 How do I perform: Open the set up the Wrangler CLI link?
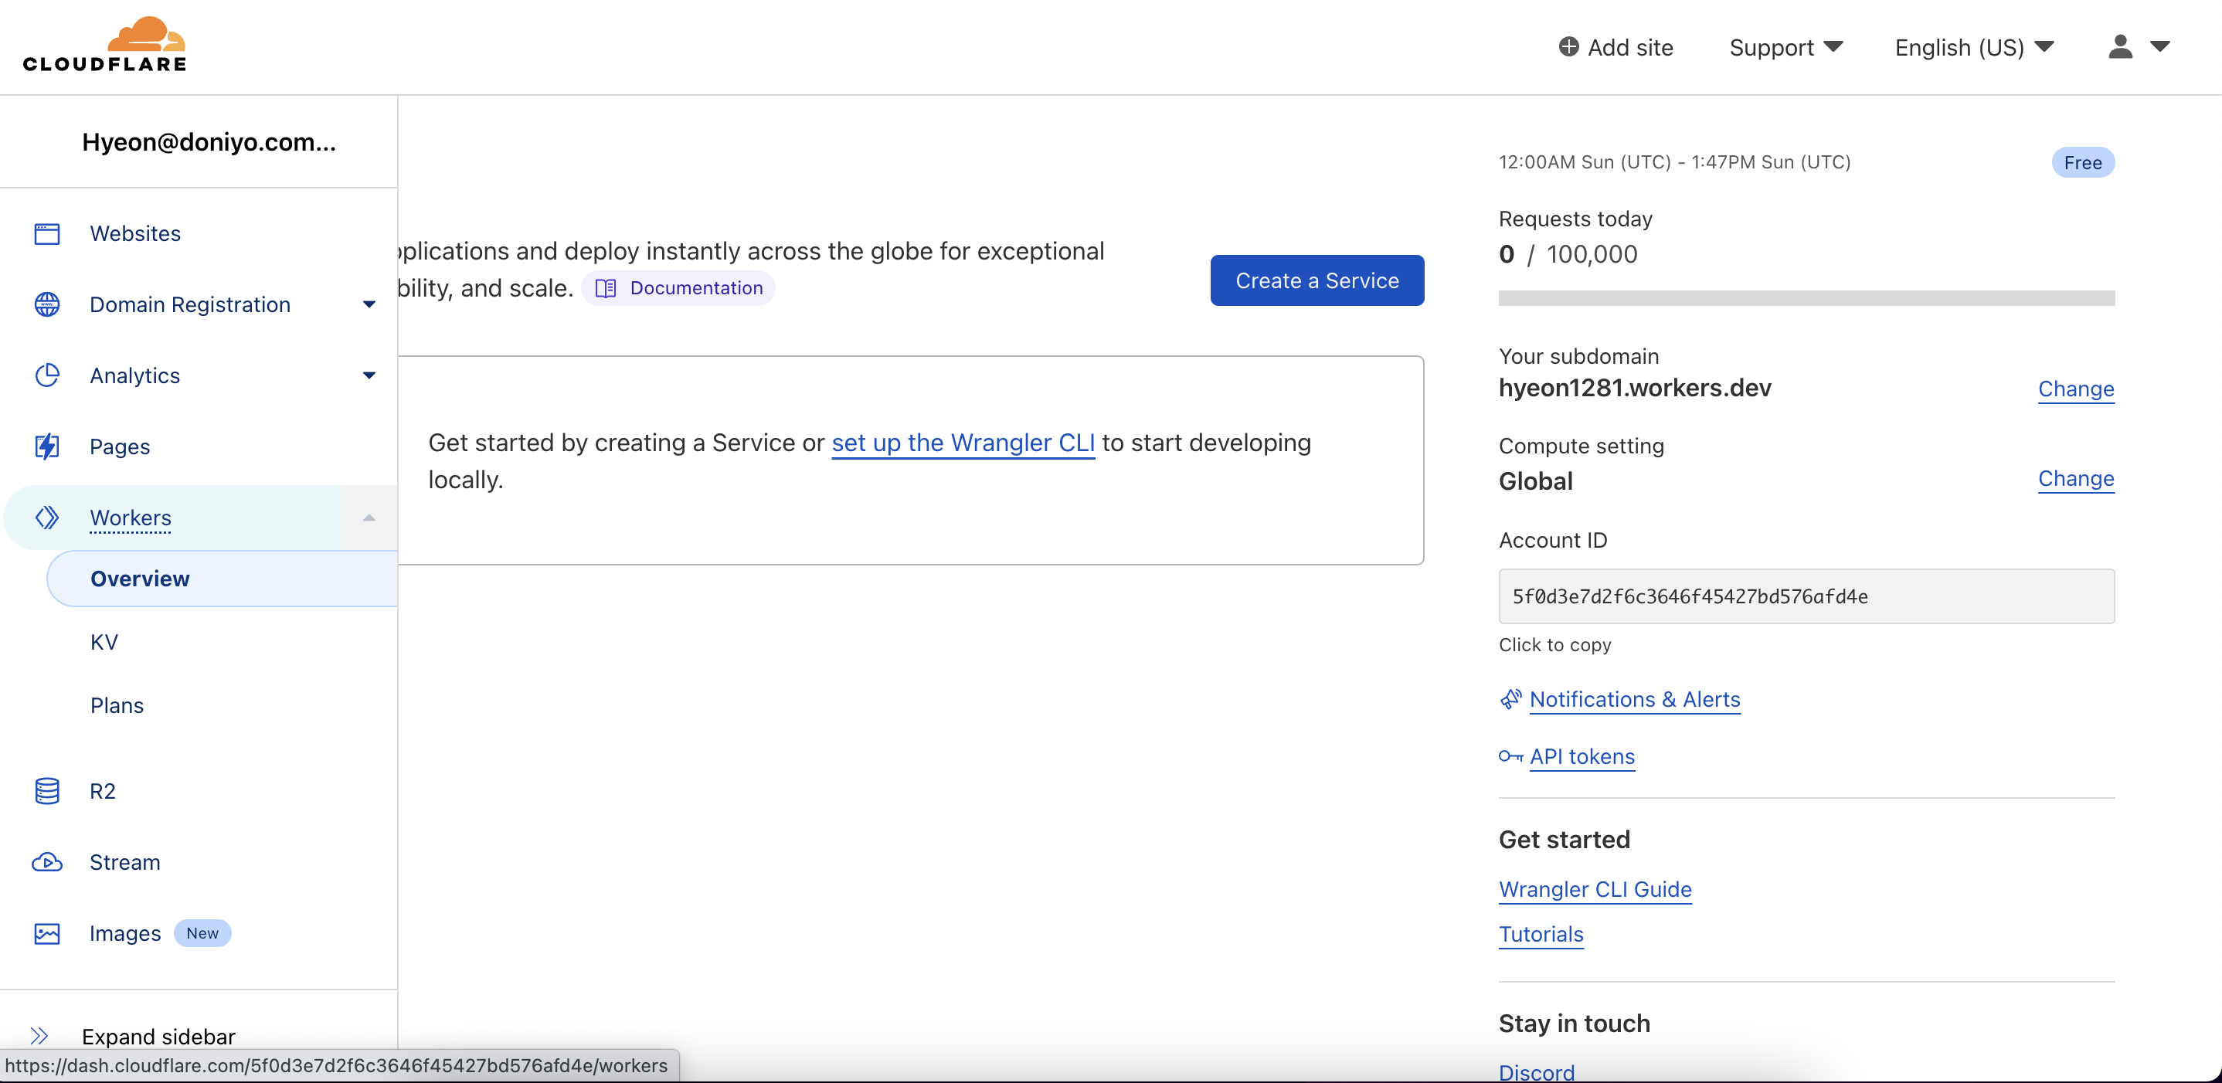click(x=963, y=443)
